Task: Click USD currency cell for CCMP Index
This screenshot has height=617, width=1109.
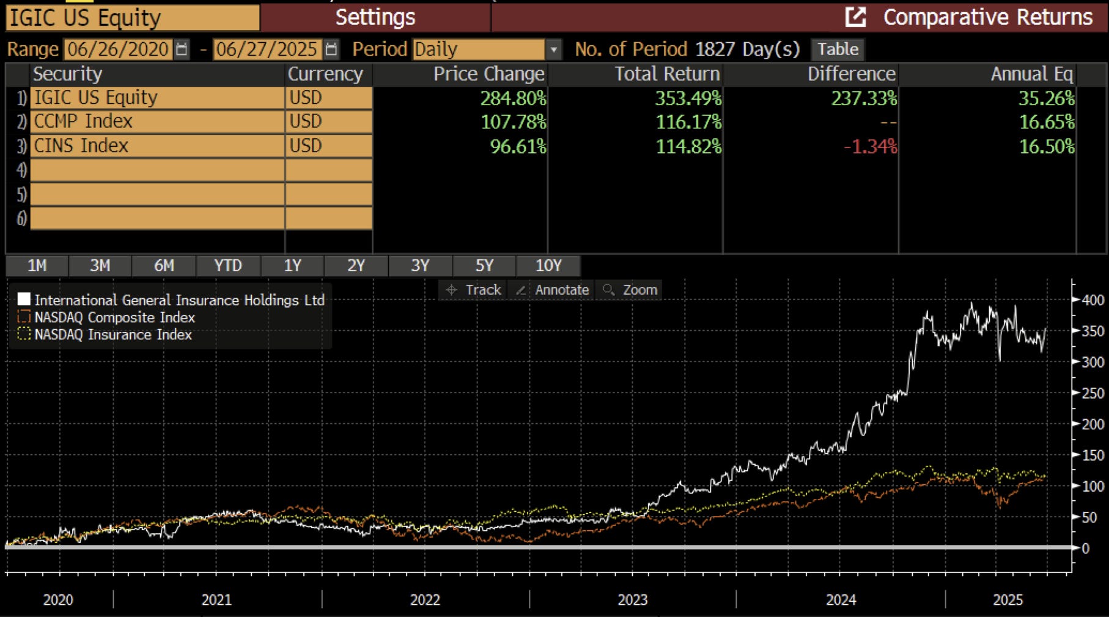Action: click(x=329, y=122)
